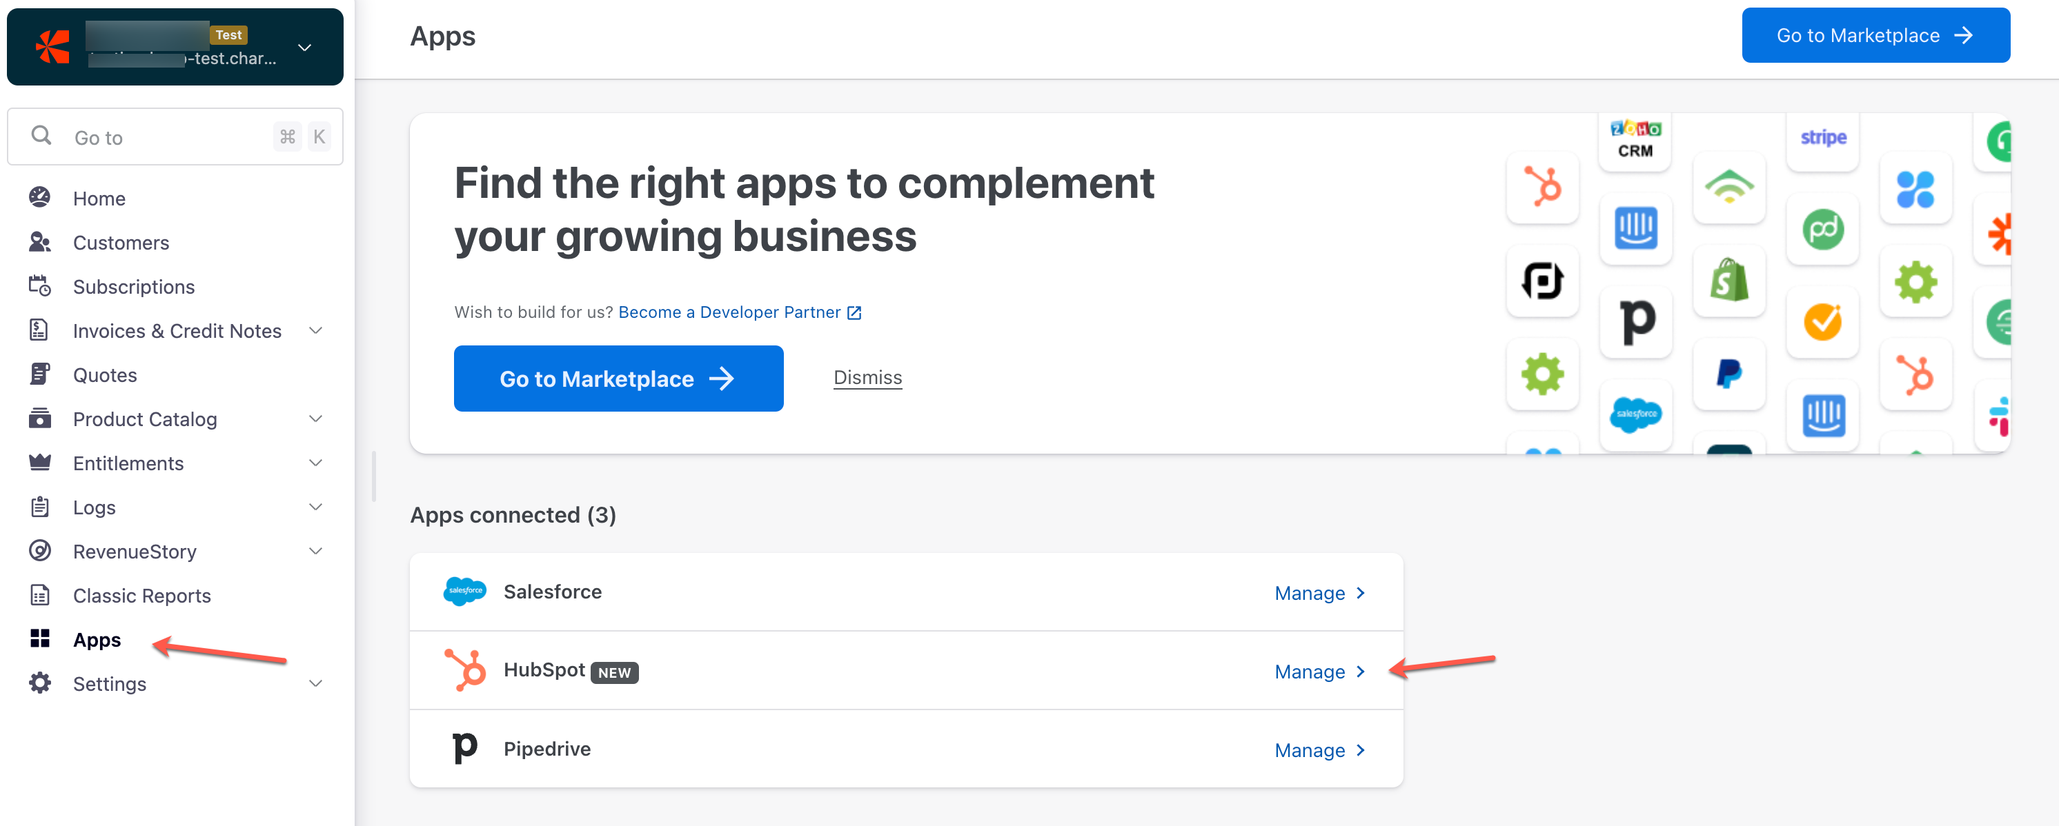Viewport: 2059px width, 826px height.
Task: Expand the RevenueStory section
Action: [x=316, y=551]
